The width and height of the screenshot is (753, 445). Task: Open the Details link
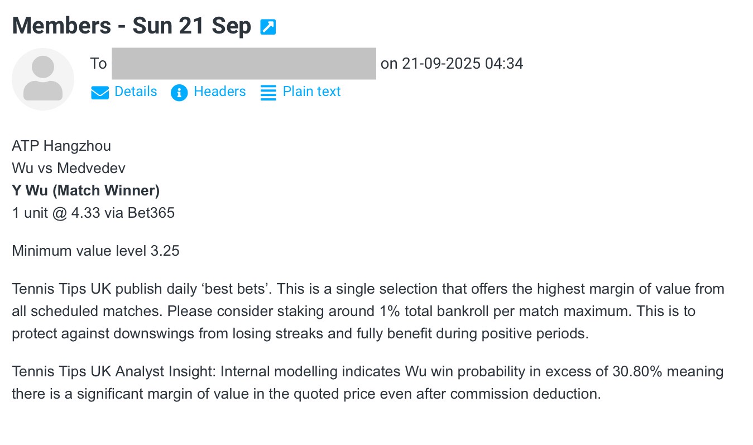pos(136,92)
